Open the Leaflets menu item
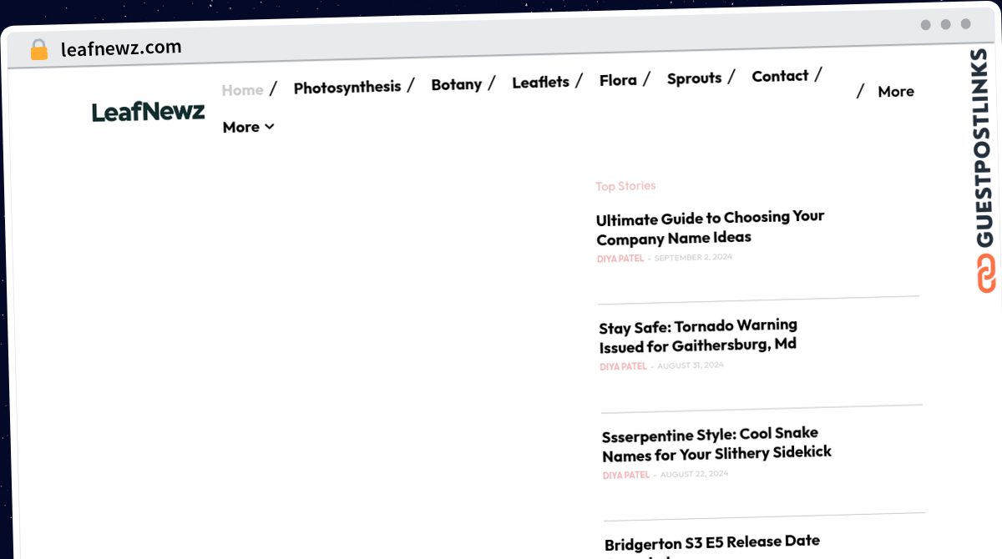 click(x=540, y=82)
